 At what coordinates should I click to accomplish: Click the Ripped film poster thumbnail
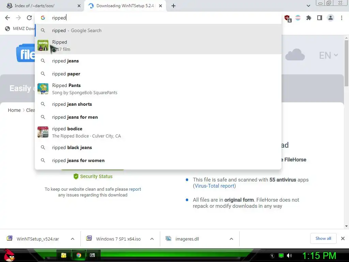[x=43, y=45]
